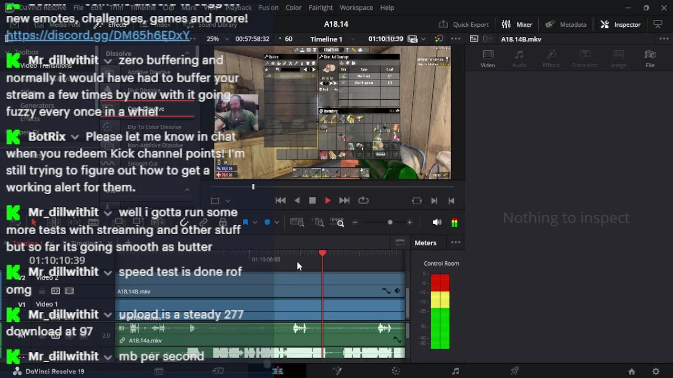Click the viewer scrubber bar handle
673x378 pixels.
click(x=253, y=186)
